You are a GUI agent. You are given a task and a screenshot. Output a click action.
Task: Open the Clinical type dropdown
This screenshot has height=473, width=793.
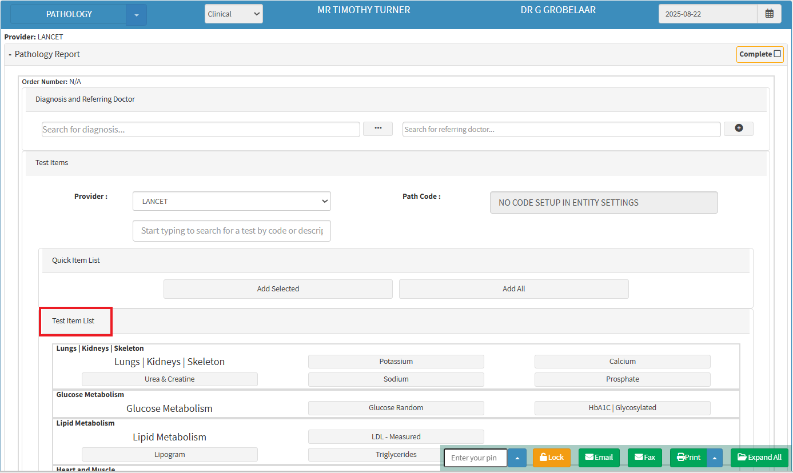[x=233, y=14]
